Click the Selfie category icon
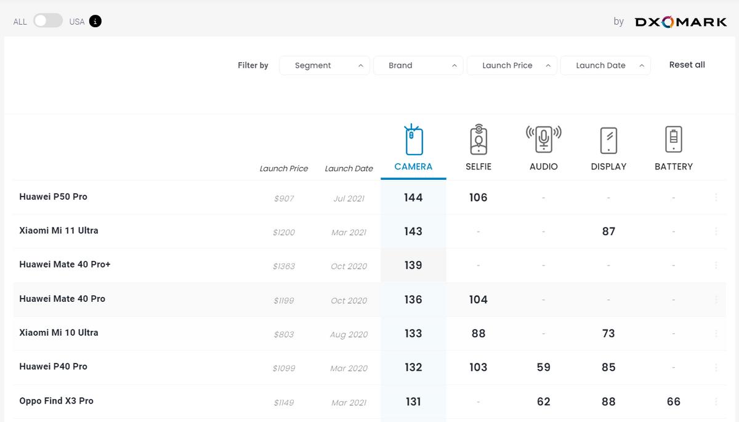The height and width of the screenshot is (422, 739). tap(478, 140)
